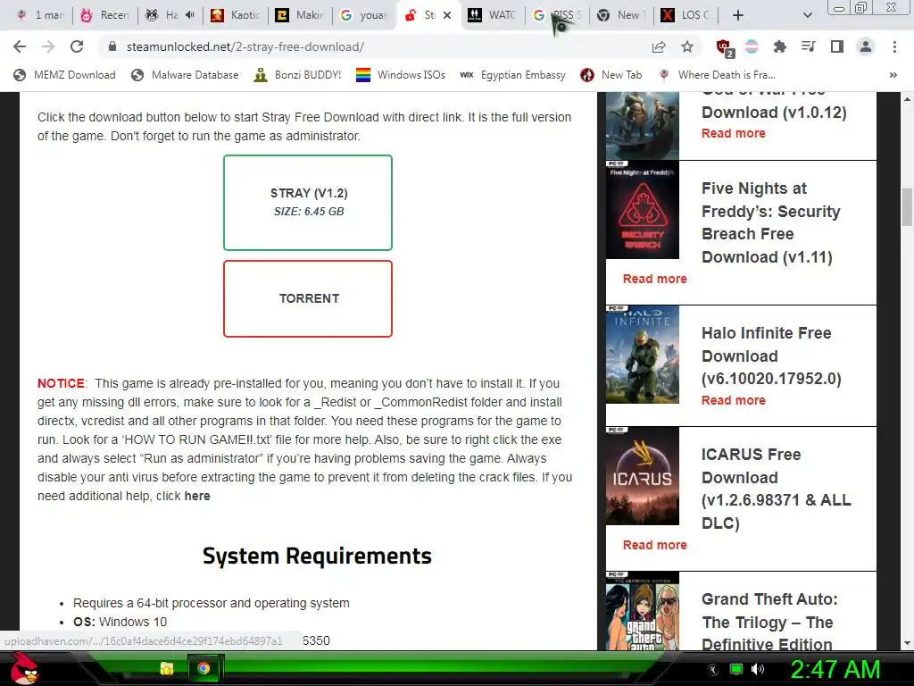Open the Halo Infinite Free Download title
The width and height of the screenshot is (914, 686).
pyautogui.click(x=771, y=356)
